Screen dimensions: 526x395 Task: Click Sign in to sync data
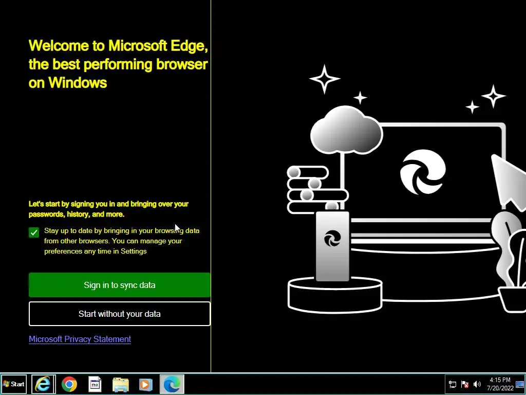119,285
